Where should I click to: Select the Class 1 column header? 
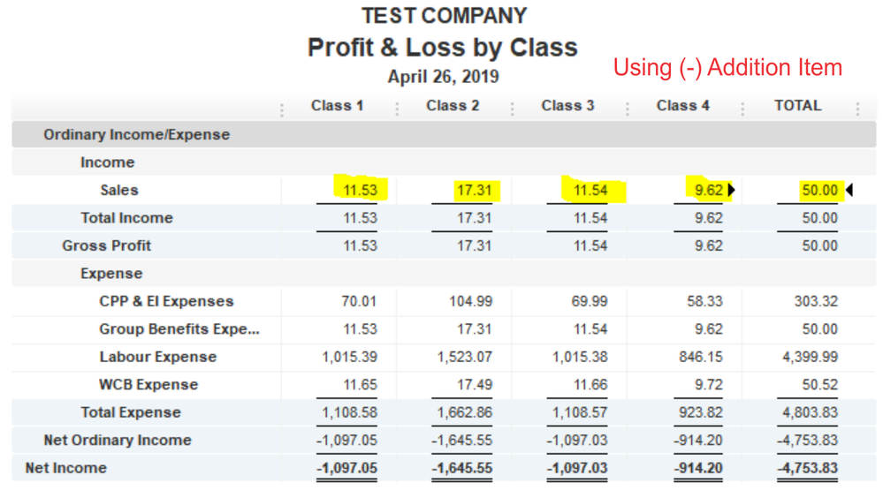[337, 106]
